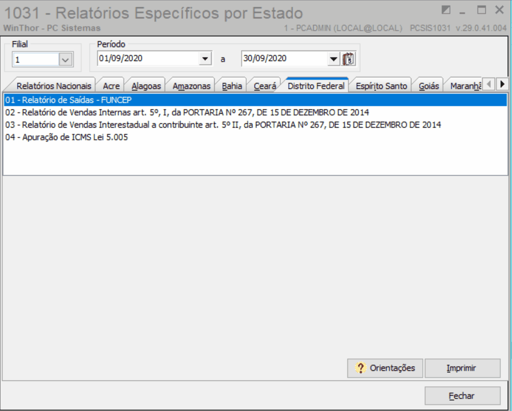The width and height of the screenshot is (512, 411).
Task: Click into the end date field 30/09/2020
Action: click(x=284, y=59)
